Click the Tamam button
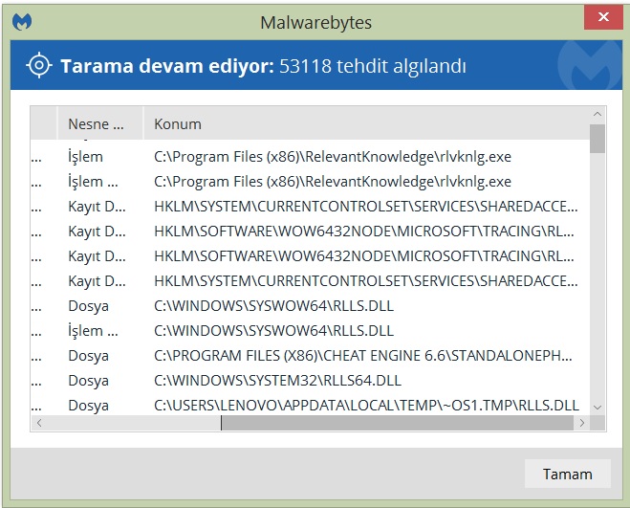Viewport: 630px width, 508px height. click(567, 474)
